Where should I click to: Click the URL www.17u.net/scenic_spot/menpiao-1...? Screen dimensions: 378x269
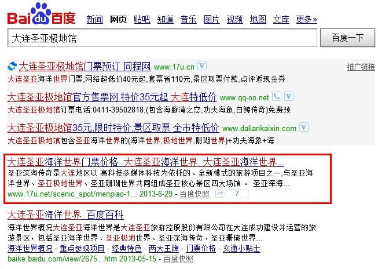pyautogui.click(x=72, y=194)
